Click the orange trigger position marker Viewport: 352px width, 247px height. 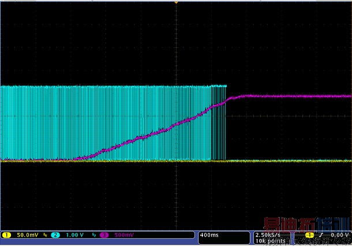[x=176, y=3]
